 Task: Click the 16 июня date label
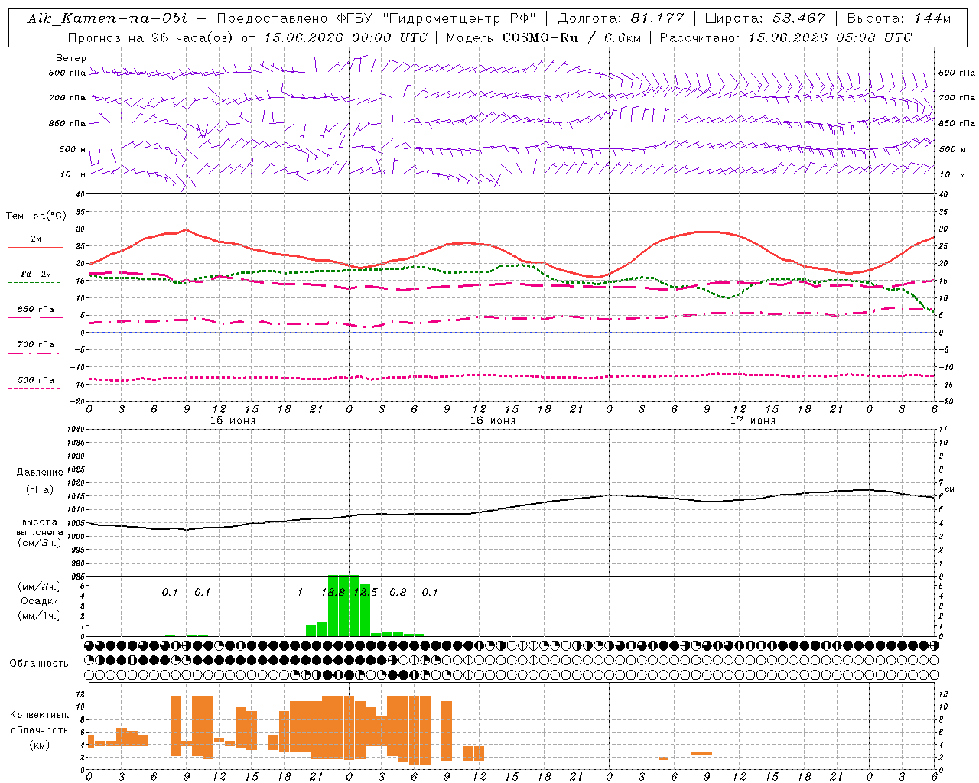pyautogui.click(x=493, y=421)
